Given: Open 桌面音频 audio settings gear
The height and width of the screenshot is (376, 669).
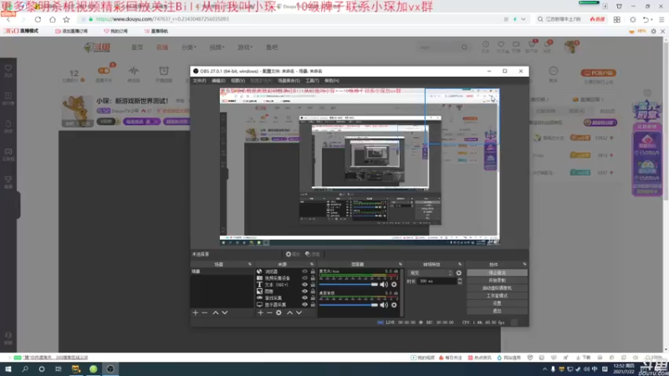Looking at the screenshot, I should (x=394, y=305).
